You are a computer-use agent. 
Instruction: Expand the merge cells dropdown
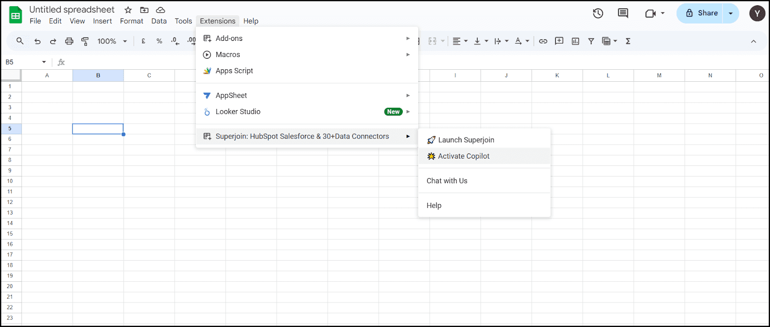tap(443, 41)
